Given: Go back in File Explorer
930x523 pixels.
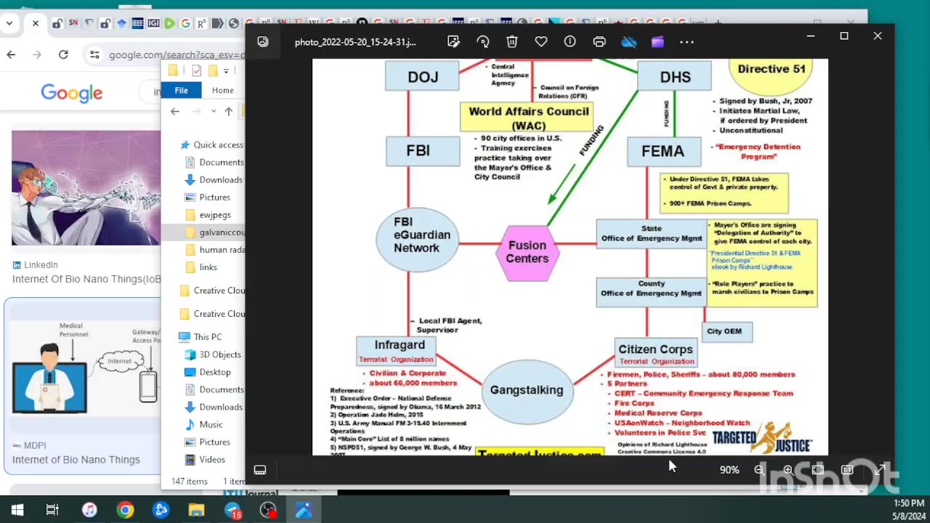Looking at the screenshot, I should 174,111.
